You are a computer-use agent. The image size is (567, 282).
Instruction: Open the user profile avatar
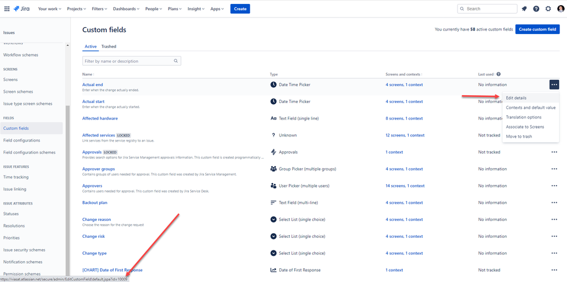click(561, 8)
